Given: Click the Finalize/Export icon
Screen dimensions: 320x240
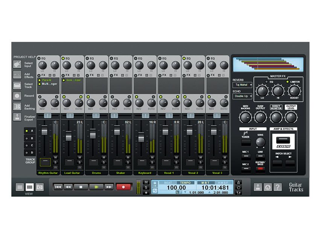Looking at the screenshot, I should [17, 117].
